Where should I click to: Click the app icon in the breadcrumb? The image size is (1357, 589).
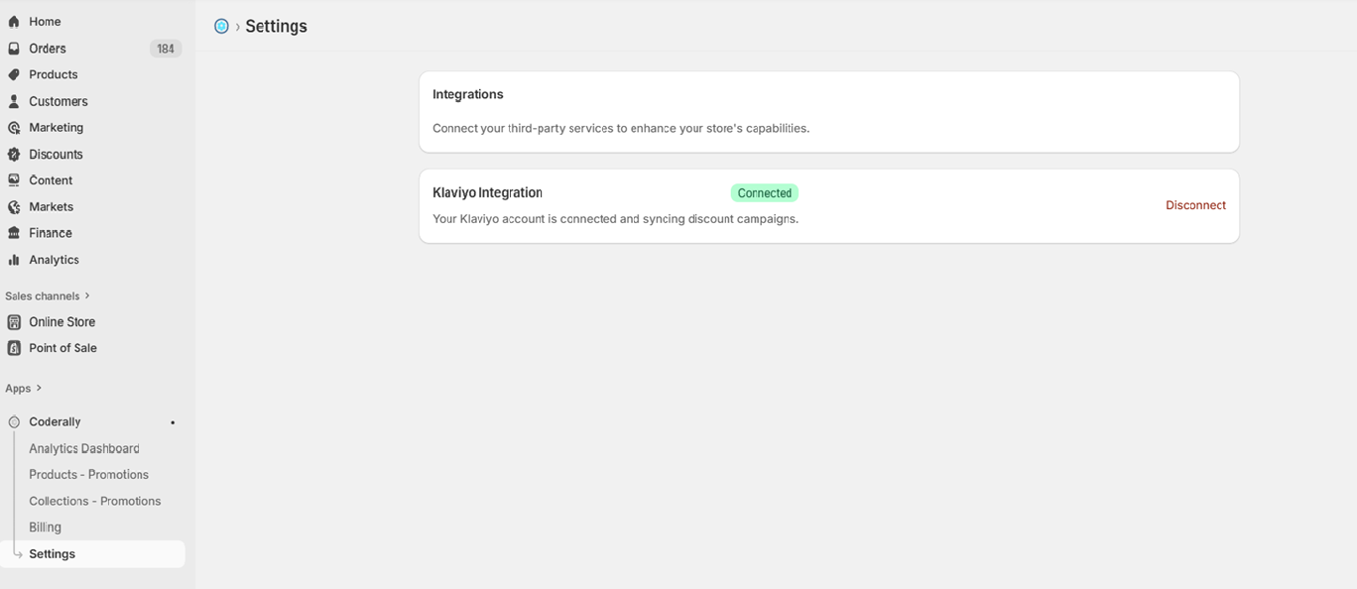click(221, 26)
